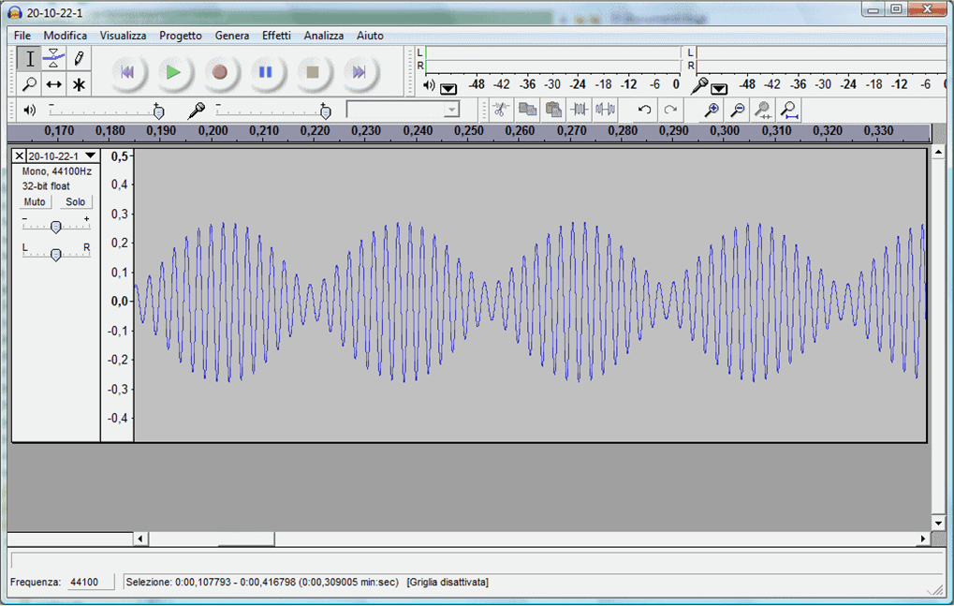Click the red Record button

[x=220, y=72]
